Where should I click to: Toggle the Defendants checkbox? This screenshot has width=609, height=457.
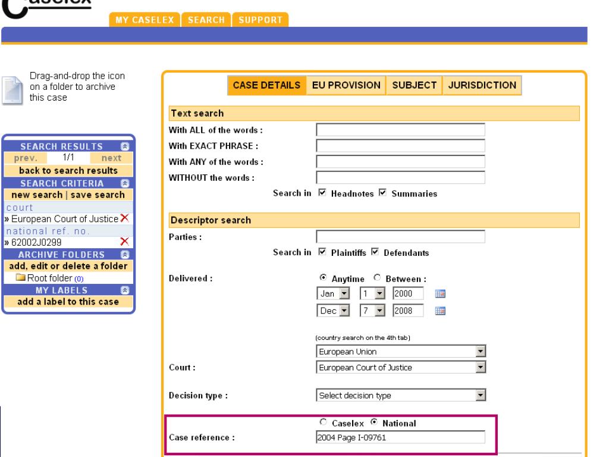375,252
